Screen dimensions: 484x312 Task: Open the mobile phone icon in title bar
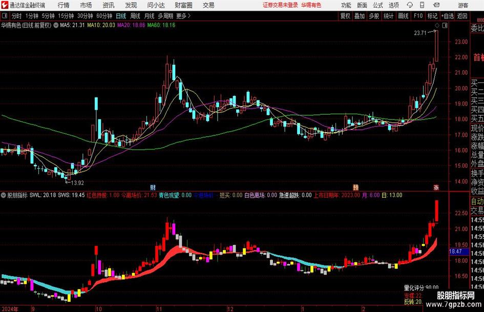click(x=422, y=5)
